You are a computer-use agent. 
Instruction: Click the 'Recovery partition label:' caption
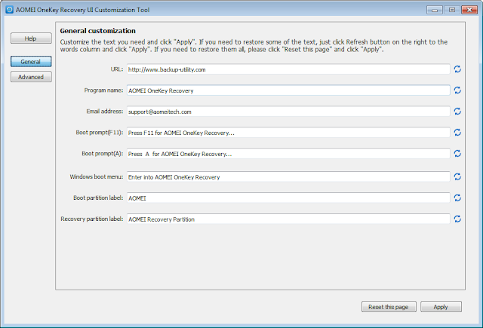pyautogui.click(x=92, y=219)
